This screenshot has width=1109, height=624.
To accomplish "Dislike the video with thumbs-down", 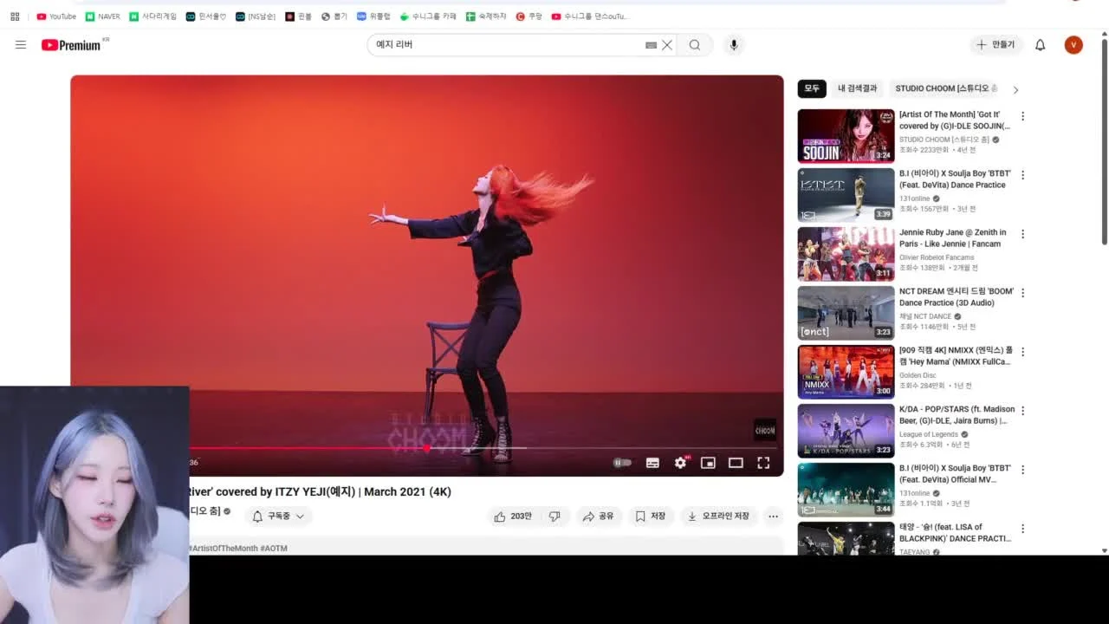I will [554, 517].
